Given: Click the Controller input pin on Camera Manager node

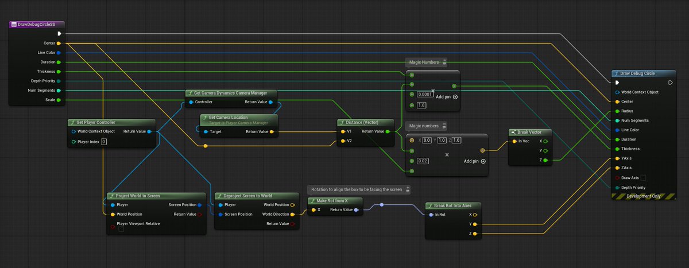Looking at the screenshot, I should (191, 102).
